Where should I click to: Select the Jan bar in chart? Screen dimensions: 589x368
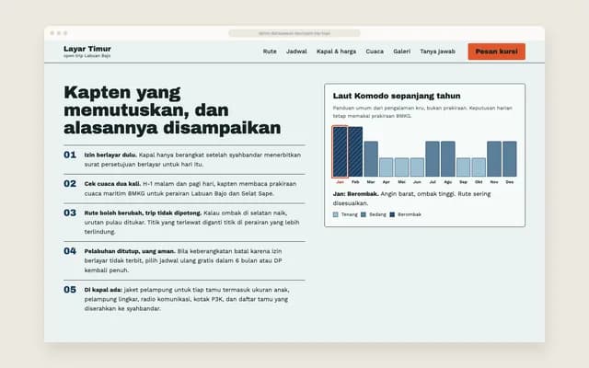[340, 152]
